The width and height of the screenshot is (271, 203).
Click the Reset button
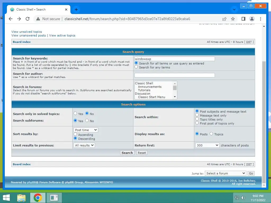coord(142,153)
